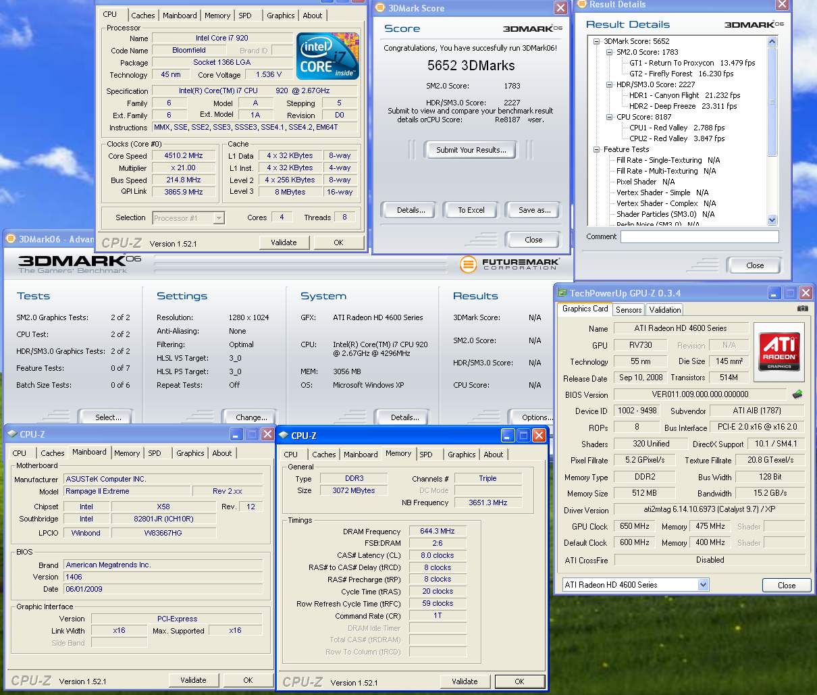Screen dimensions: 817x695
Task: Click the BIOS save chip icon in GPU-Z
Action: [797, 394]
